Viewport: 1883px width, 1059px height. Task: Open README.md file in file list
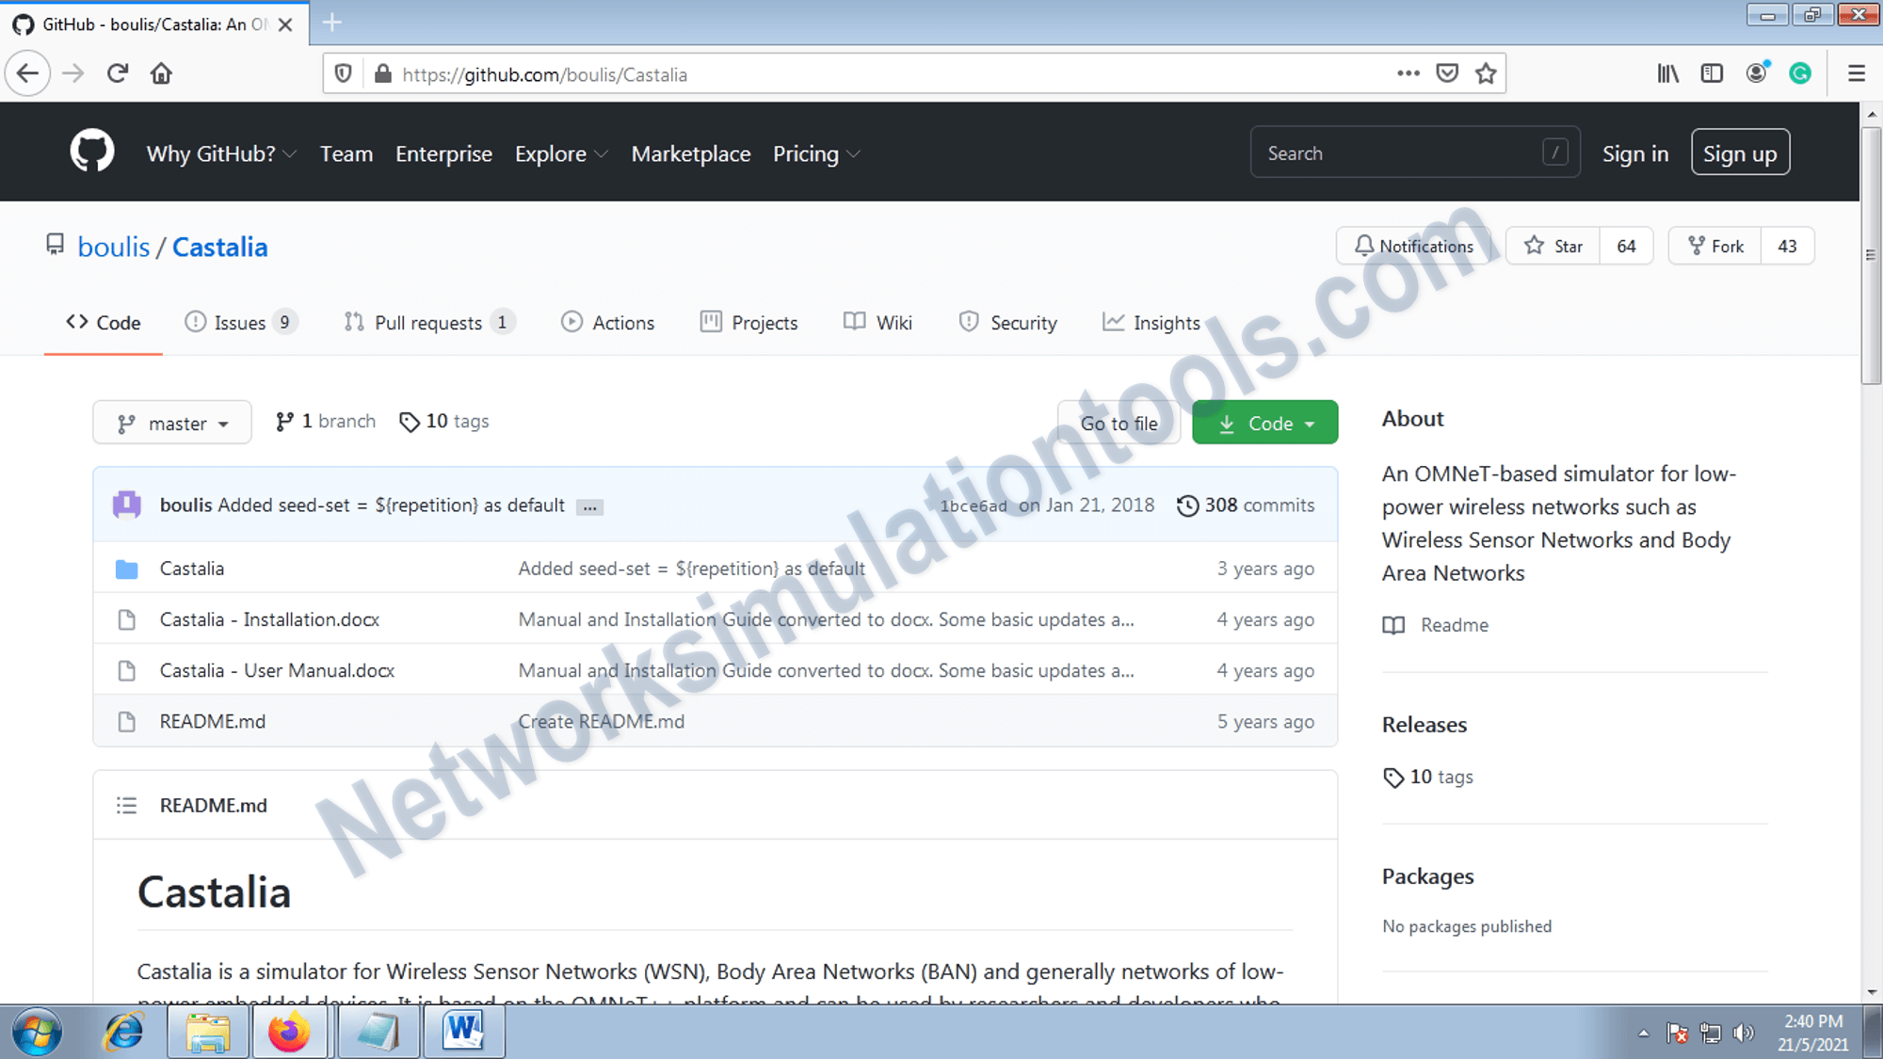pos(212,721)
